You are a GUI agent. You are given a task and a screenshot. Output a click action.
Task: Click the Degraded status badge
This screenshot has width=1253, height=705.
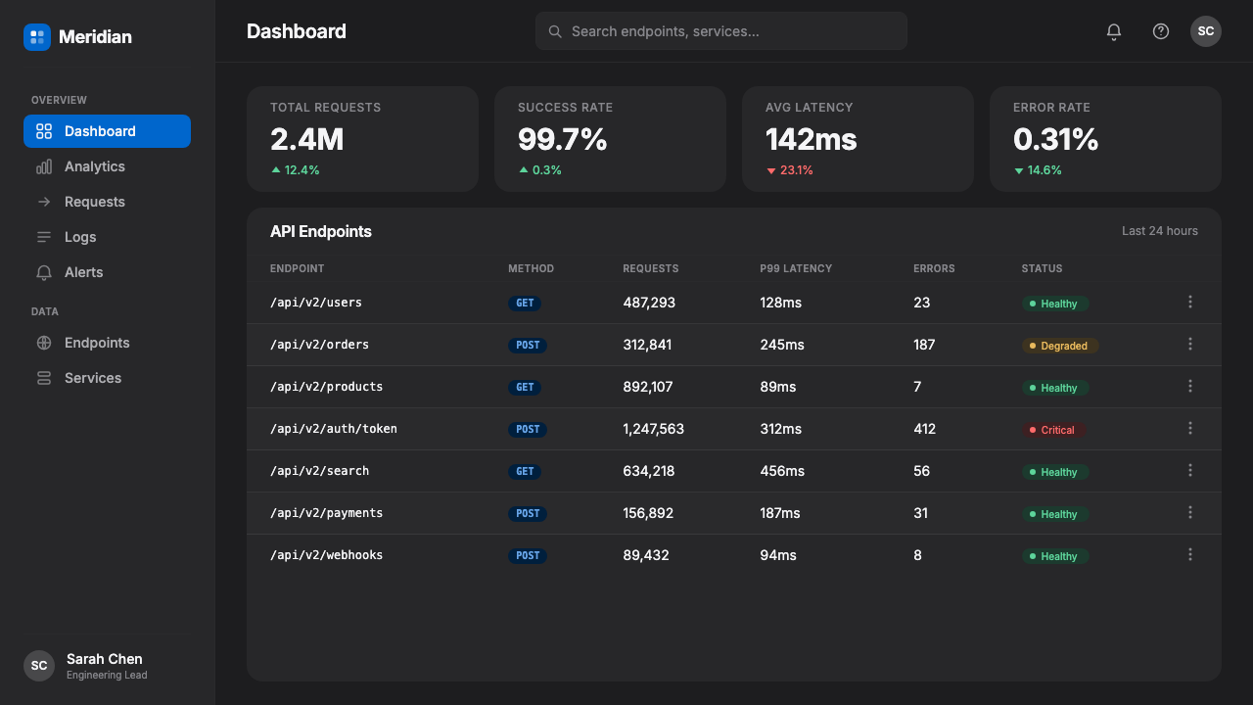[1060, 346]
